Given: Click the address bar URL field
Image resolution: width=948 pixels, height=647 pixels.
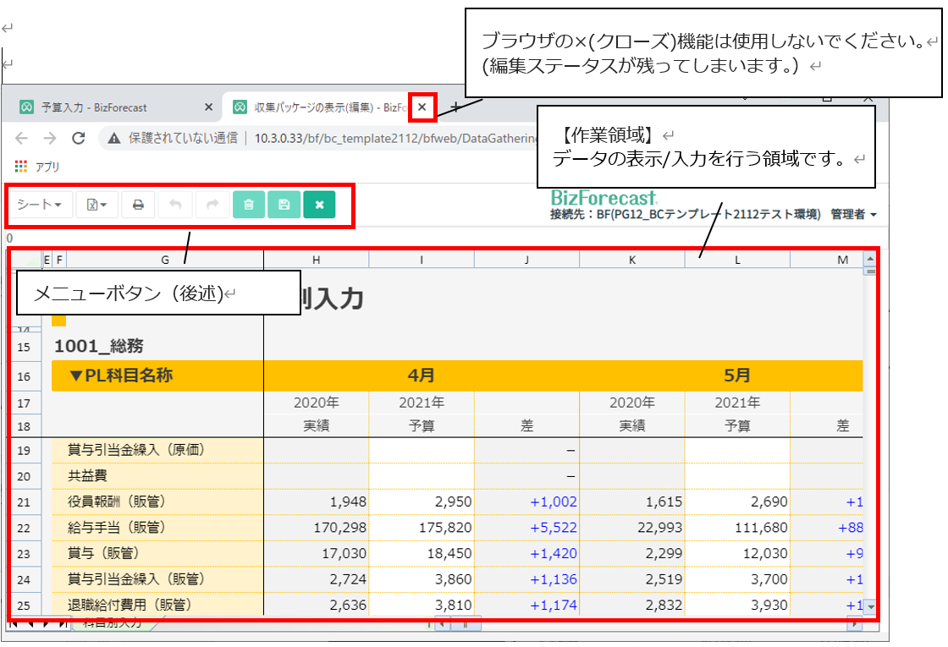Looking at the screenshot, I should coord(339,138).
